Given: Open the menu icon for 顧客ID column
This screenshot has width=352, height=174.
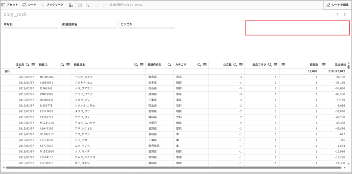Looking at the screenshot, I should [x=68, y=65].
